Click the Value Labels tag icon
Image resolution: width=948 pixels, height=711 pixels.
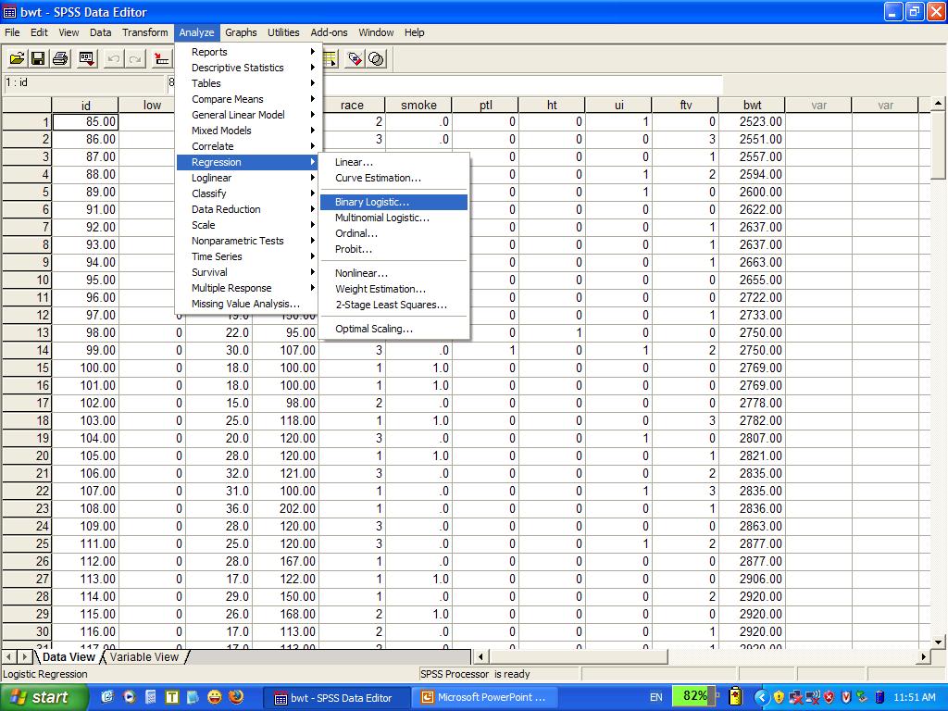tap(355, 58)
